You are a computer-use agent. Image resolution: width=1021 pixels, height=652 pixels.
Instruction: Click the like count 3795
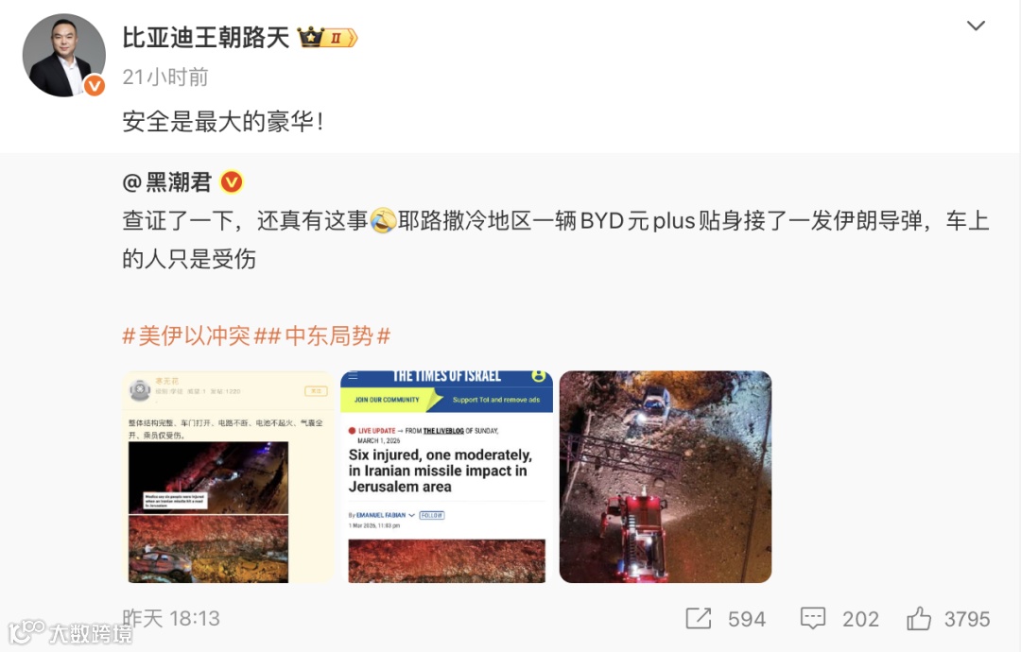click(x=967, y=619)
